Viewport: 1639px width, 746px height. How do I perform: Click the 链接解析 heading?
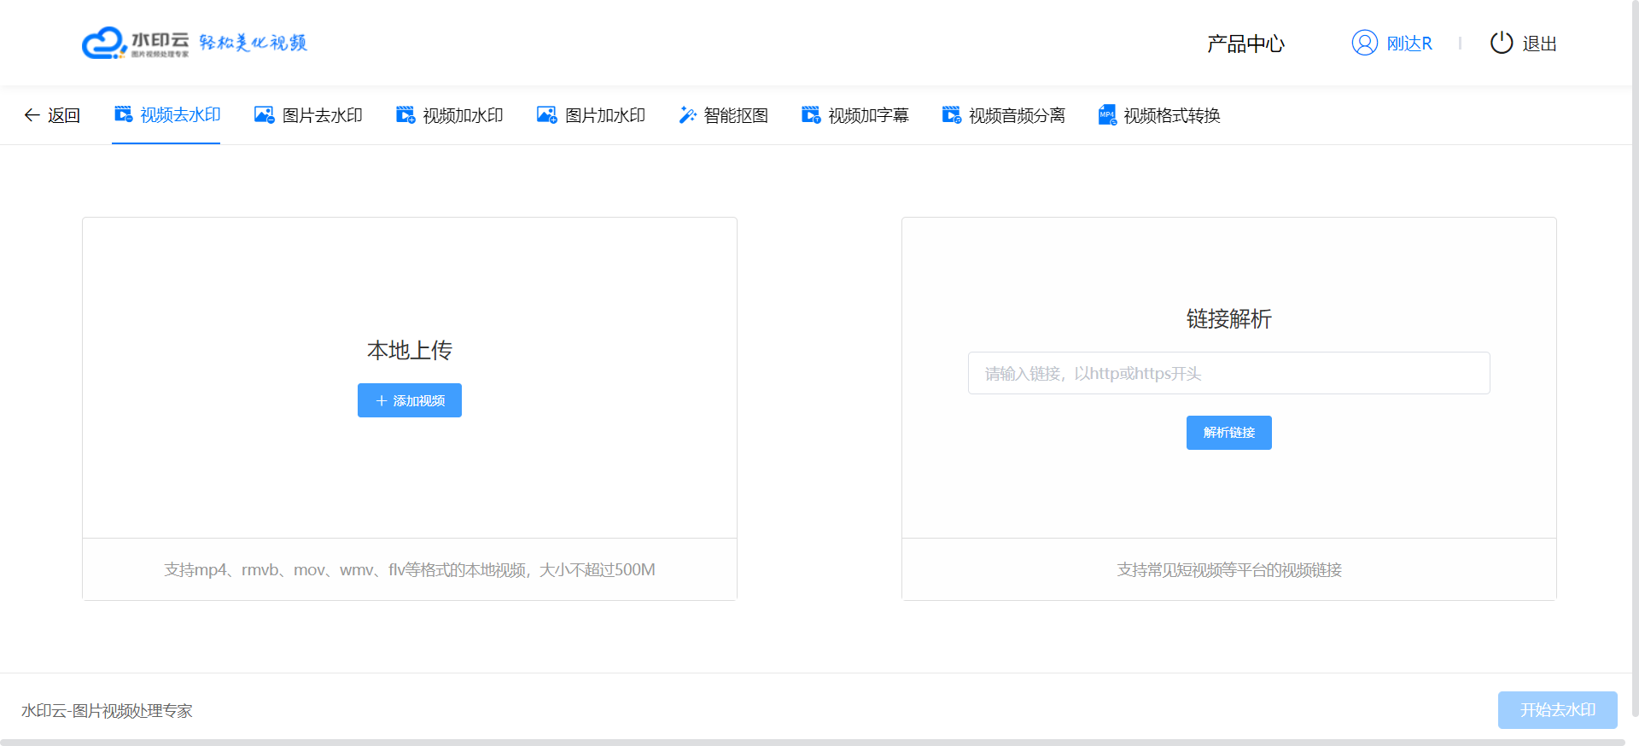click(1229, 318)
